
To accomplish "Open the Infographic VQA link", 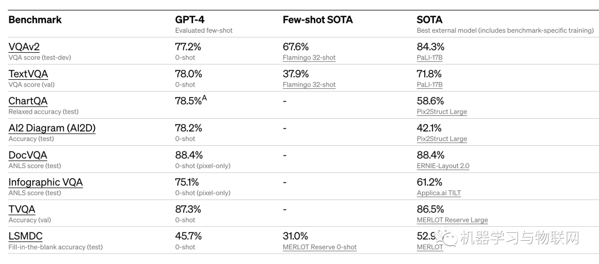I will [x=45, y=182].
